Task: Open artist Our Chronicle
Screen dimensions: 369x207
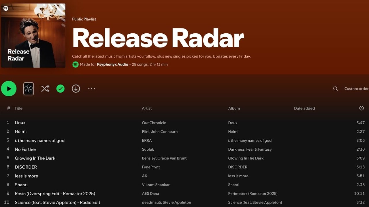Action: 154,123
